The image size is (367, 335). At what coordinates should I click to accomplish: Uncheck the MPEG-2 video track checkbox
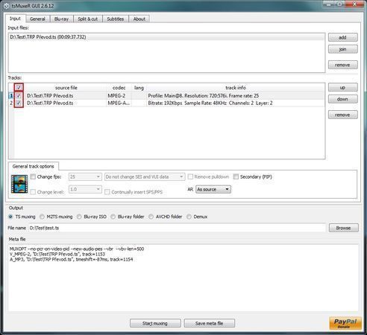point(19,96)
